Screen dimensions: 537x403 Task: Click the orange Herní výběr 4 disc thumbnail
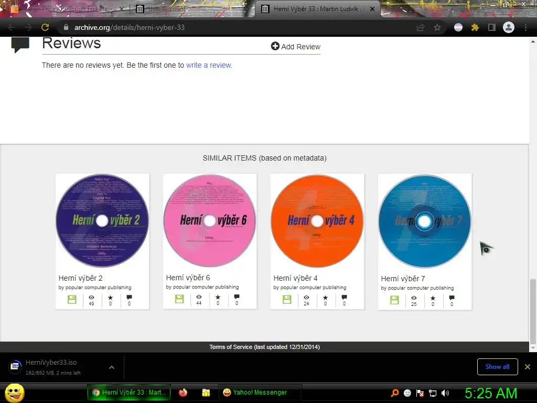(x=317, y=221)
